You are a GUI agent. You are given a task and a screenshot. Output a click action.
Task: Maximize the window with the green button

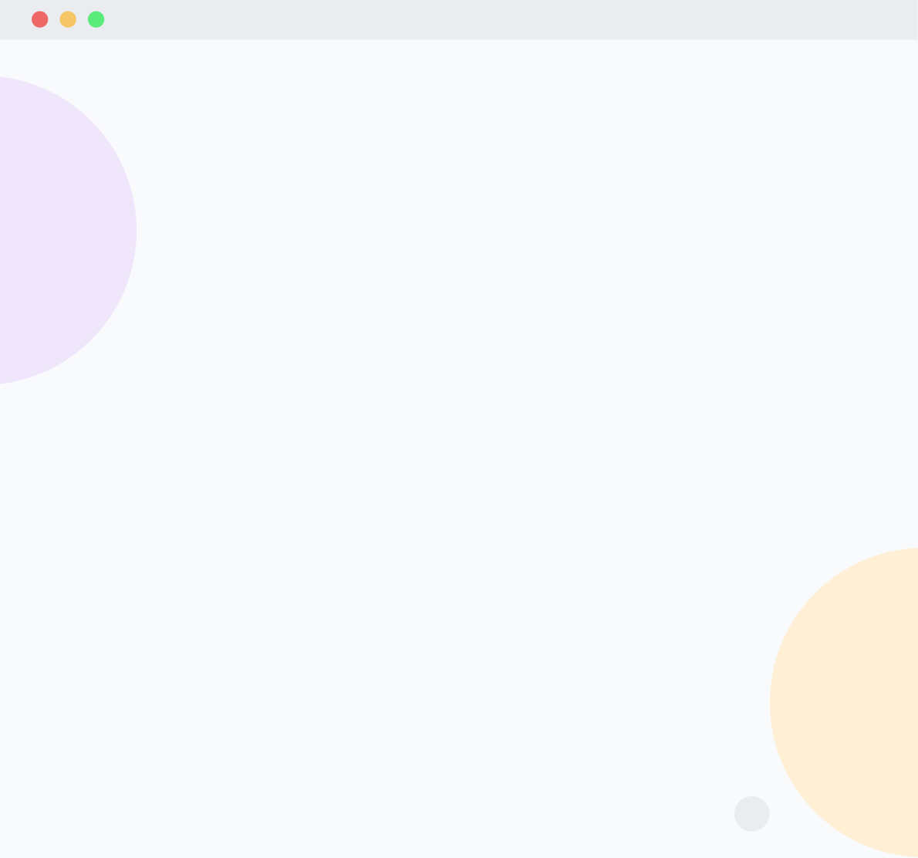coord(96,19)
